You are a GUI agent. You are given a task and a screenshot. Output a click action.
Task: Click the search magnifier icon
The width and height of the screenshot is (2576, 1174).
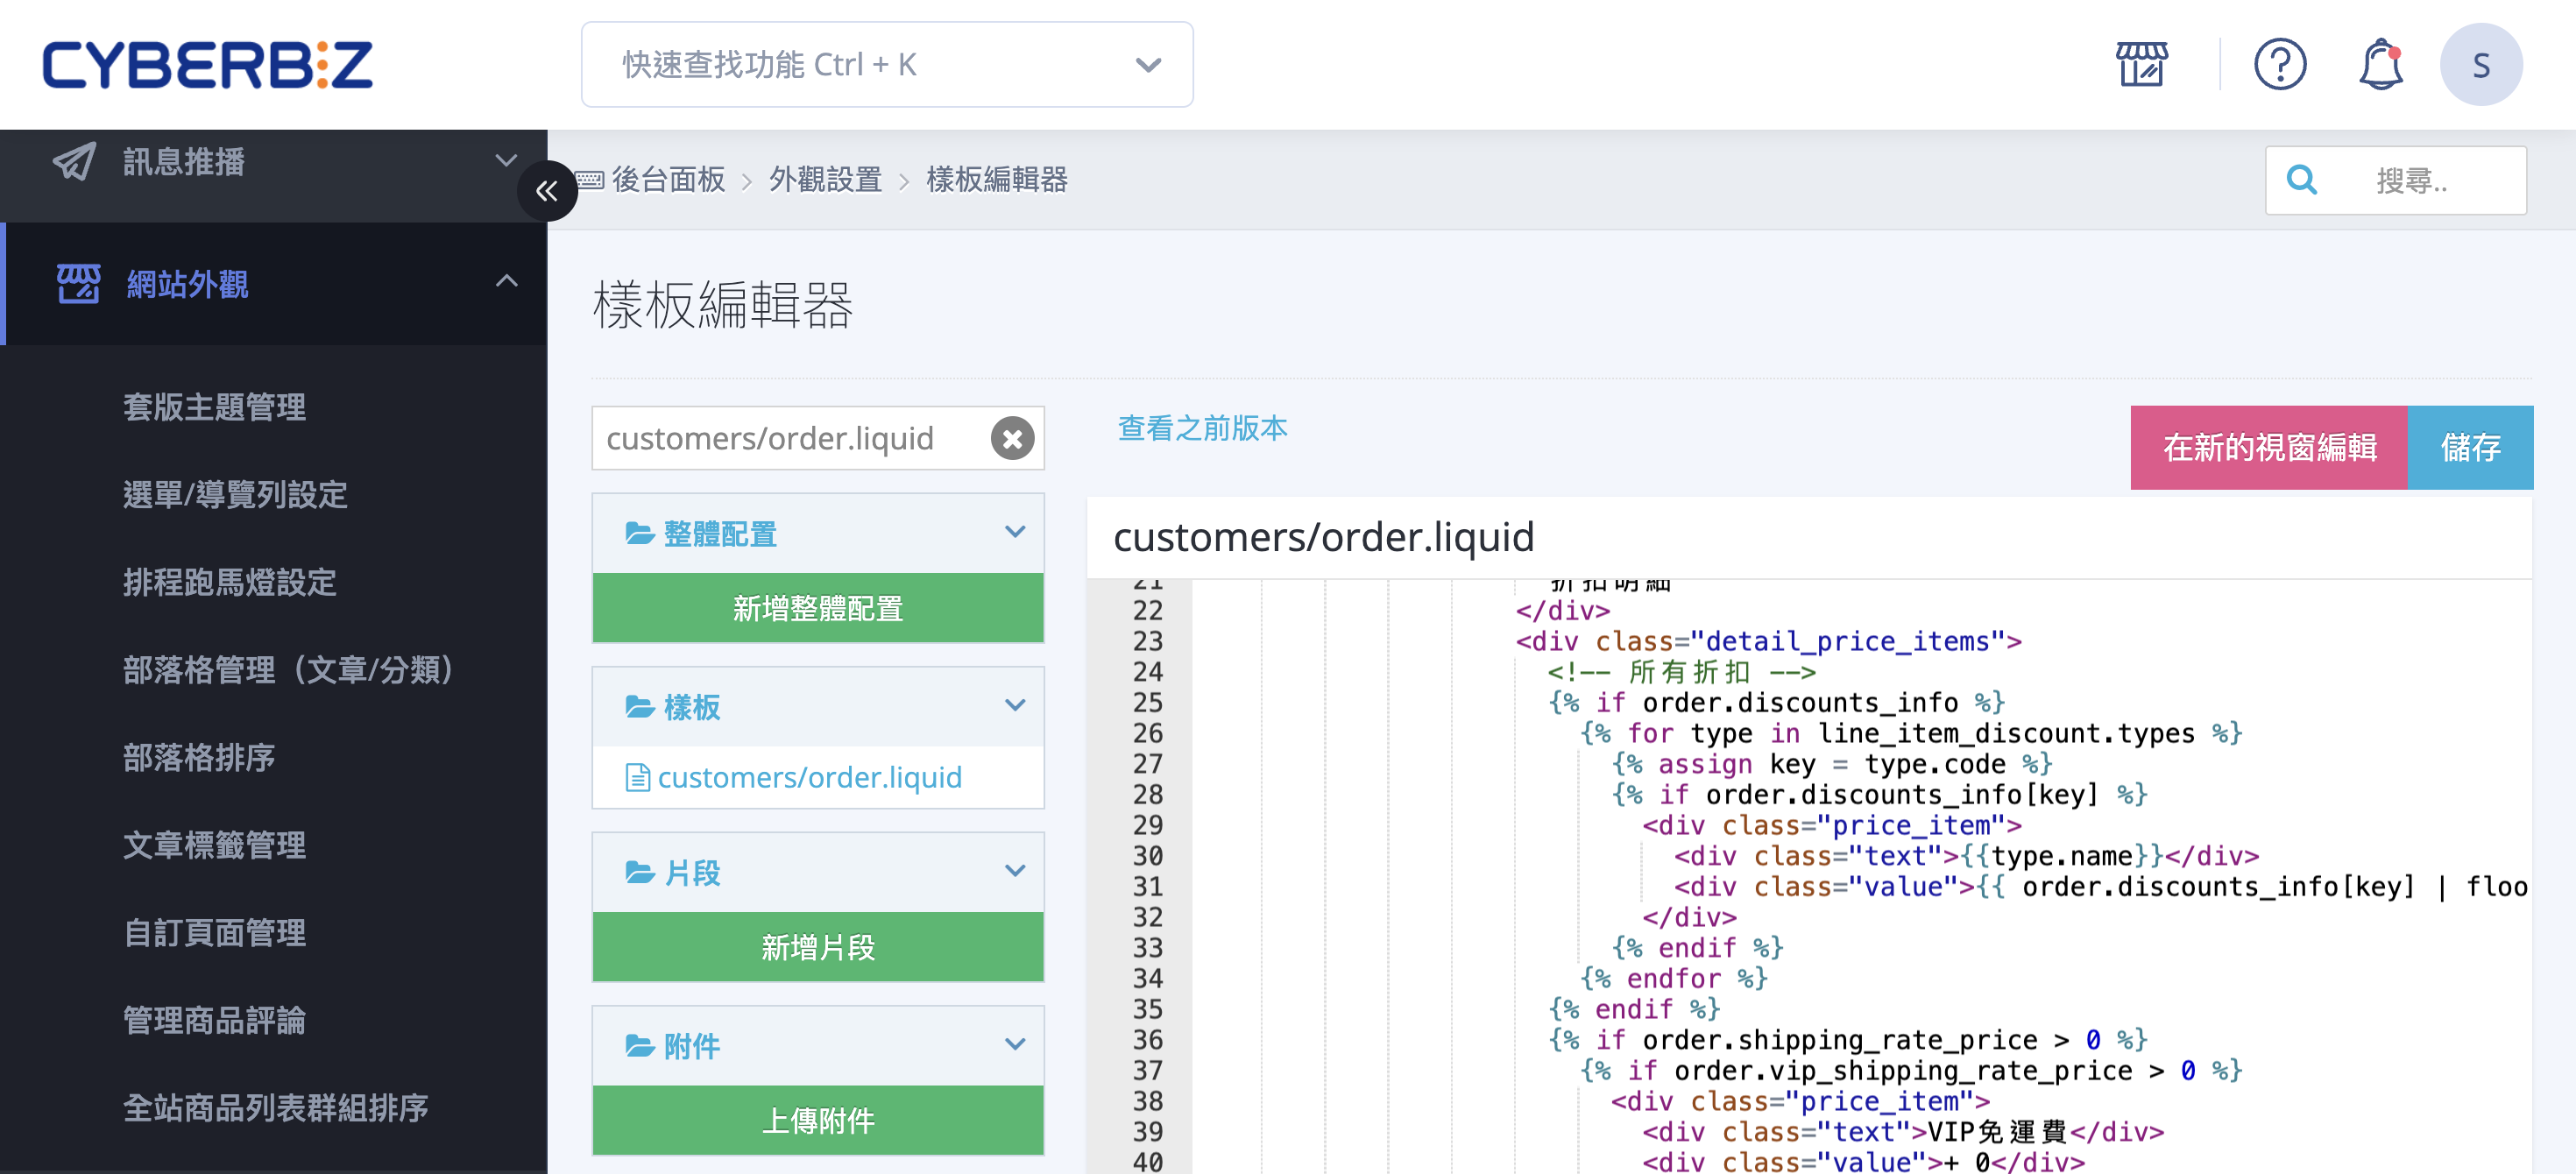pyautogui.click(x=2302, y=181)
